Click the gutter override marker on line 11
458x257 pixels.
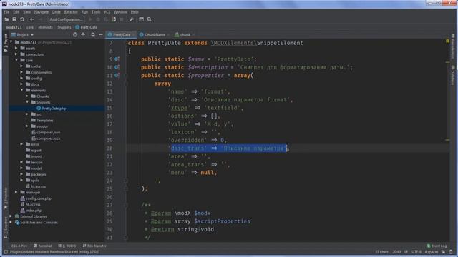pyautogui.click(x=117, y=76)
